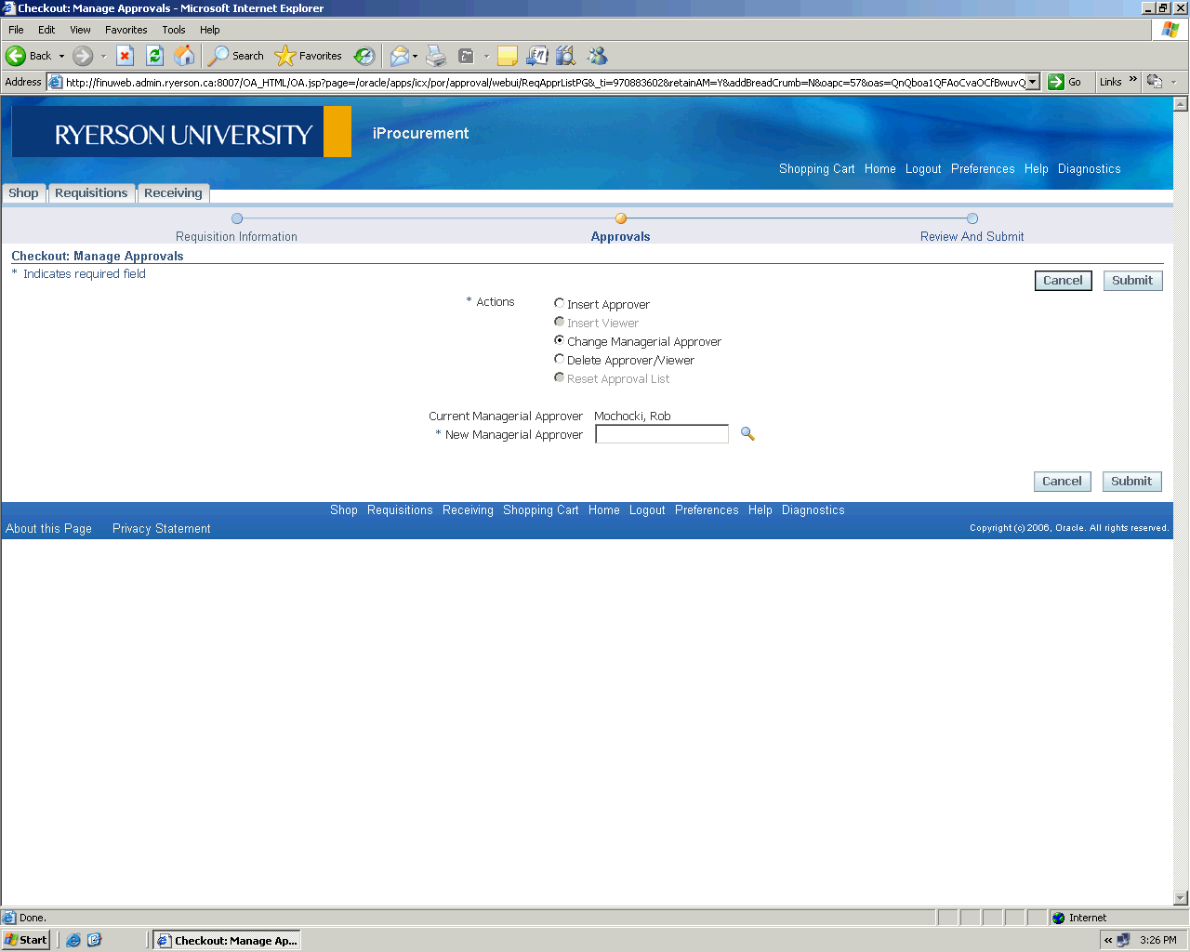Open the Shopping Cart link in header
1190x952 pixels.
click(x=816, y=169)
